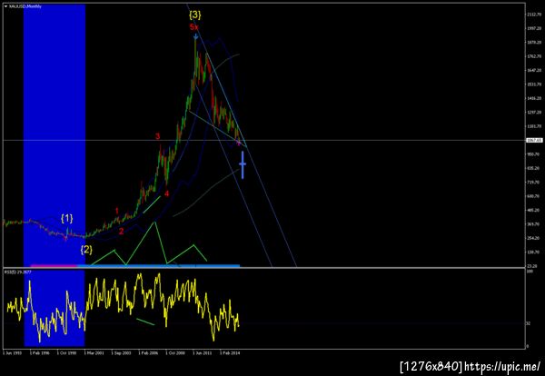Select the red 5x wave label
Viewport: 545px width, 376px height.
194,26
